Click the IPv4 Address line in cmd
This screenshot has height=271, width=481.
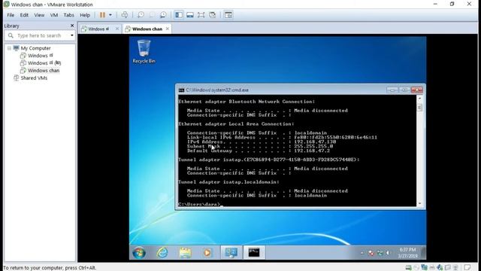pos(262,142)
